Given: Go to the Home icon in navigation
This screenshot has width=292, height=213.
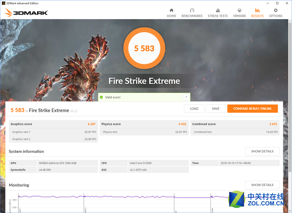Looking at the screenshot, I should click(x=172, y=10).
